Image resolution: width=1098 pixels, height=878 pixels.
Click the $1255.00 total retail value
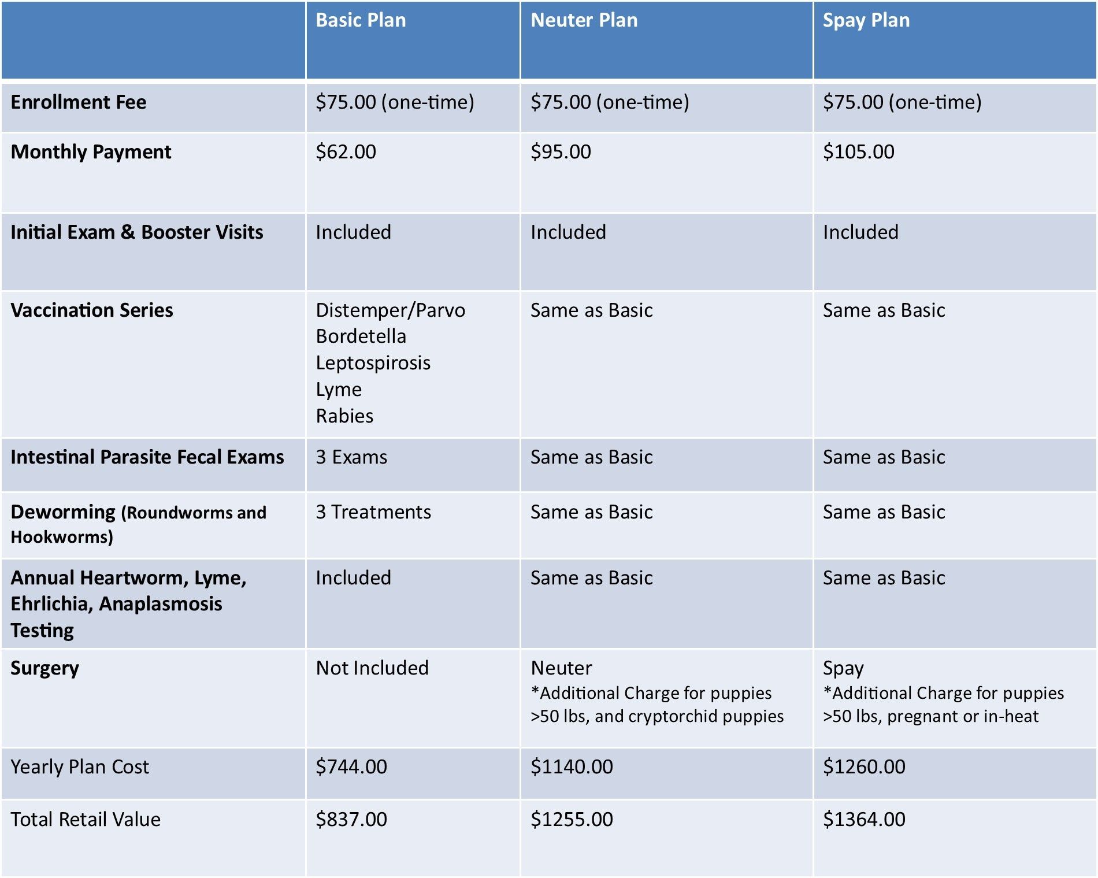click(x=572, y=820)
